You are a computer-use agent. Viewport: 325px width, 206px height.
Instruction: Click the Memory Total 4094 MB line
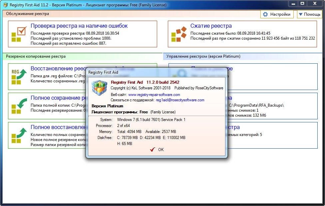[147, 132]
